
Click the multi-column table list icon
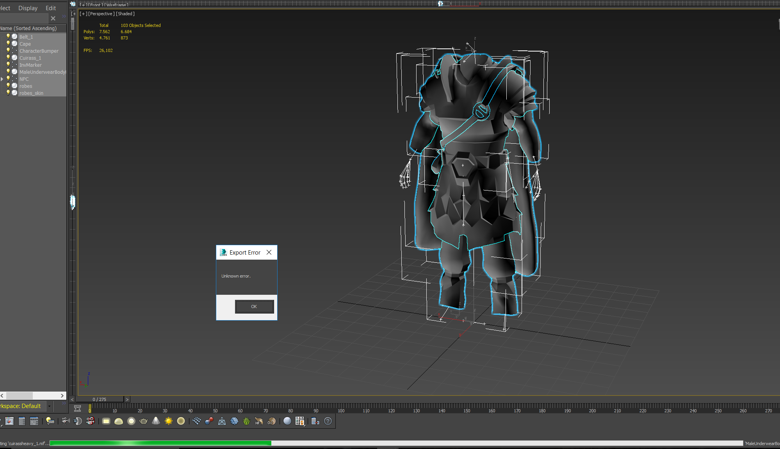[x=34, y=421]
